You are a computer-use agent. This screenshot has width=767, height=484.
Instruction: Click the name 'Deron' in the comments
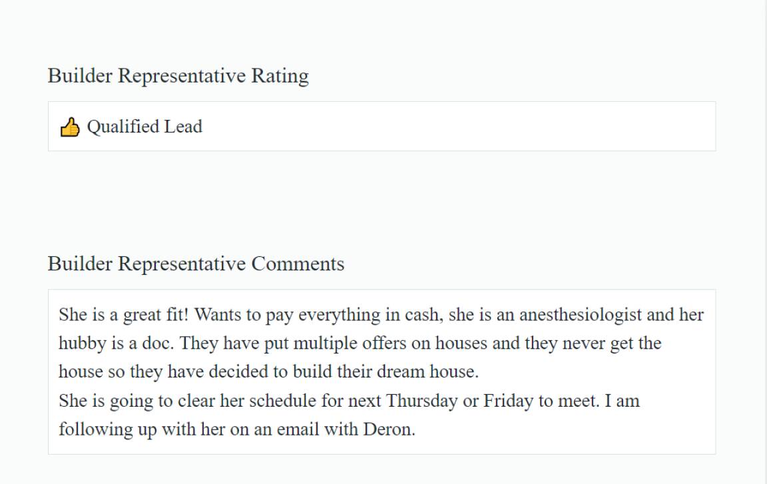point(388,429)
